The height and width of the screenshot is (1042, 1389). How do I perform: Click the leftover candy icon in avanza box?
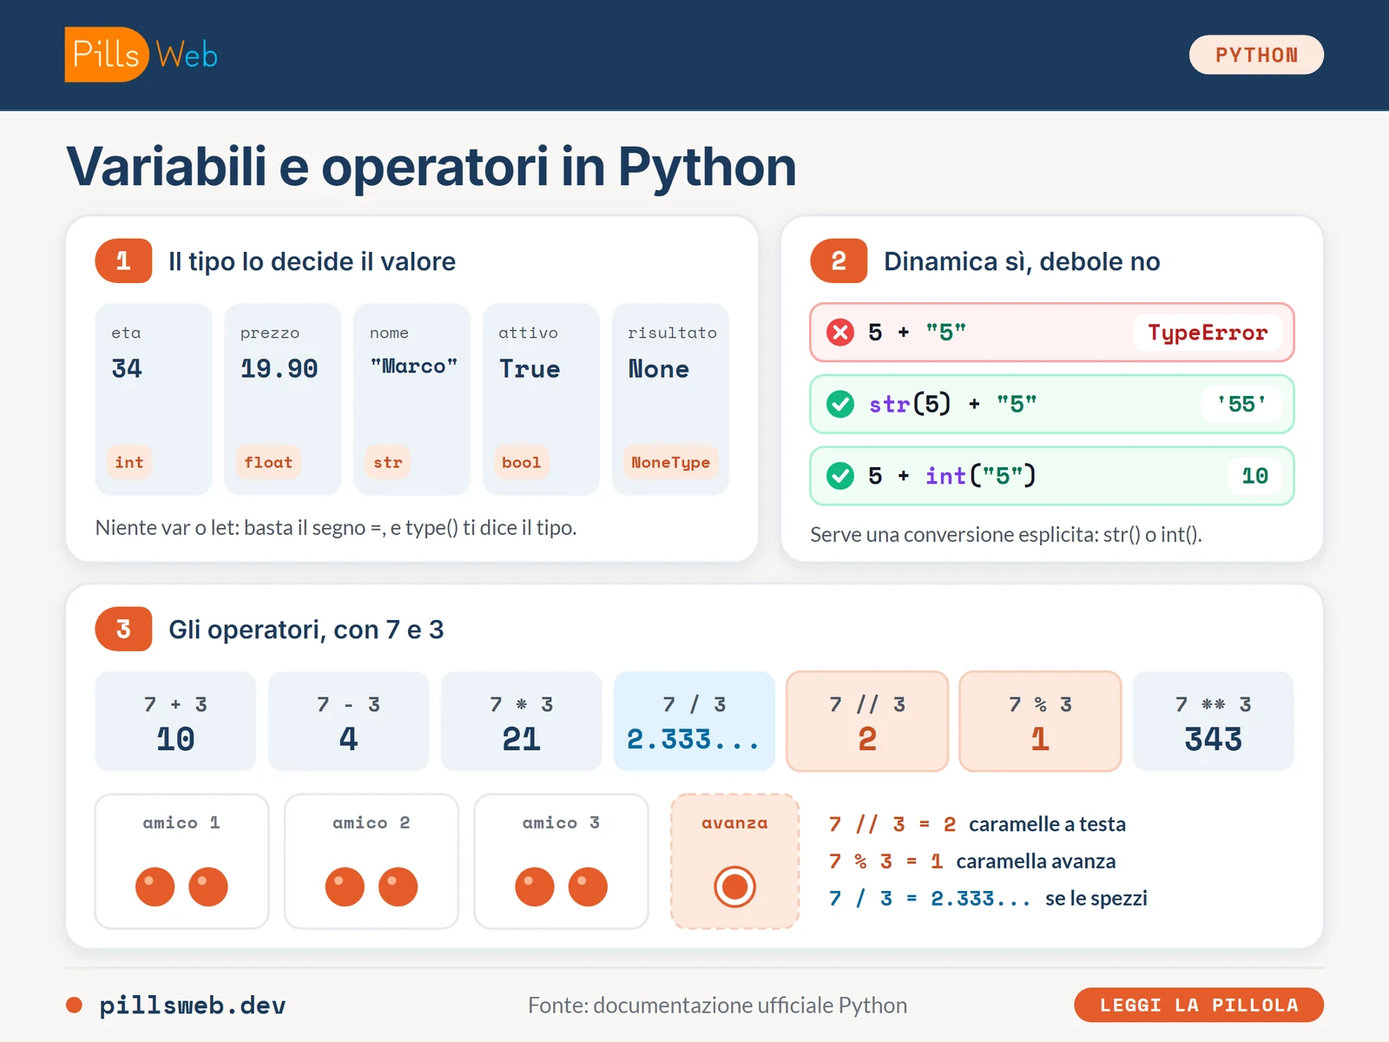pos(734,887)
